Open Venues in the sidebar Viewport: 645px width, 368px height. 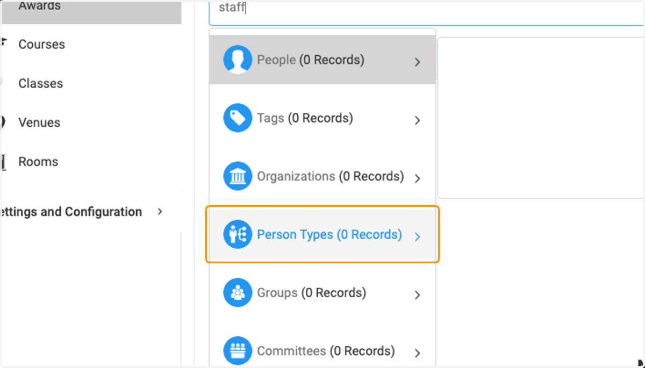pyautogui.click(x=39, y=122)
